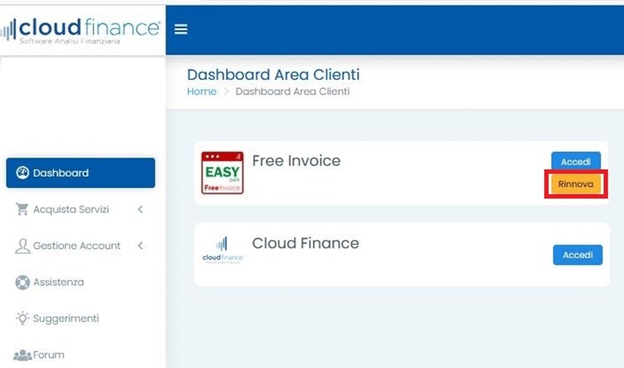Click Accedi for Free Invoice
624x368 pixels.
(x=576, y=162)
